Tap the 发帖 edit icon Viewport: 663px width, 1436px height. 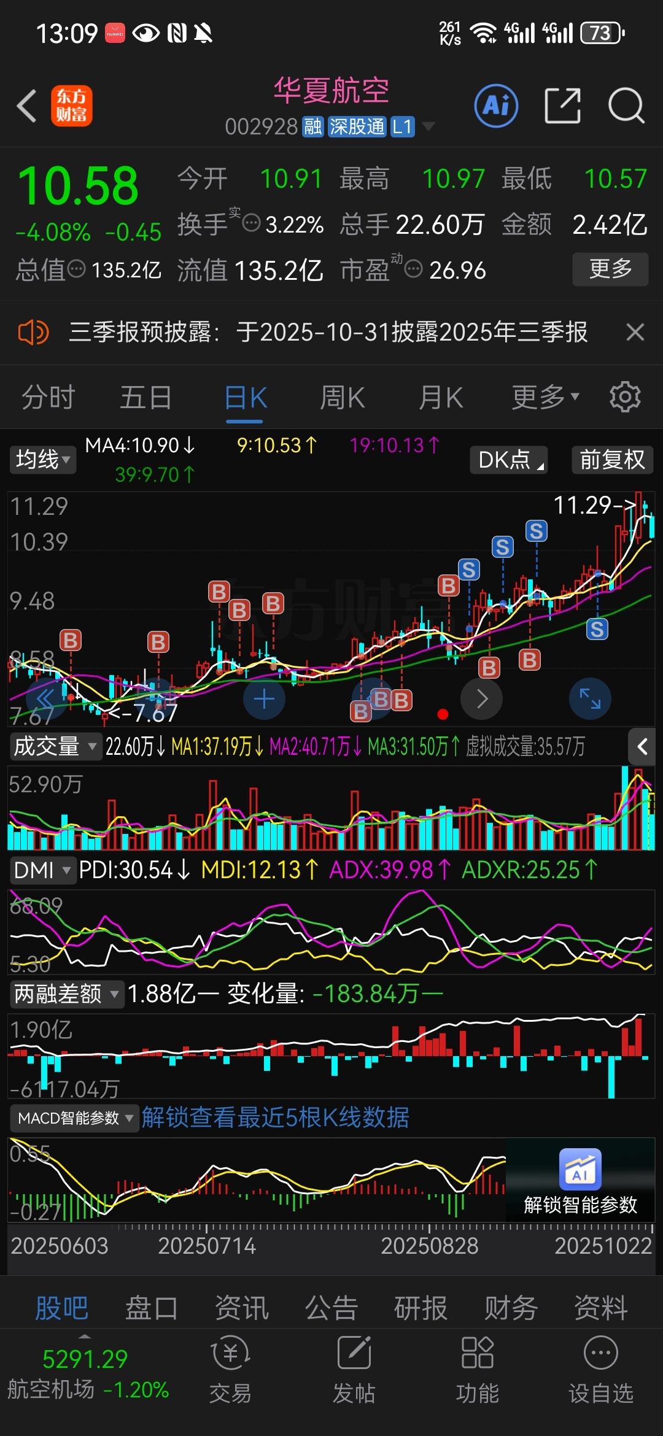(x=354, y=1353)
